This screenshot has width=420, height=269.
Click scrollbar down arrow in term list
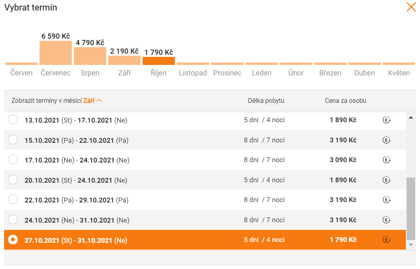click(x=411, y=245)
